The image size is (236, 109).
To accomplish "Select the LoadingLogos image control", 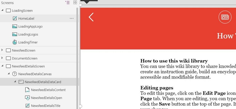I will click(x=25, y=35).
